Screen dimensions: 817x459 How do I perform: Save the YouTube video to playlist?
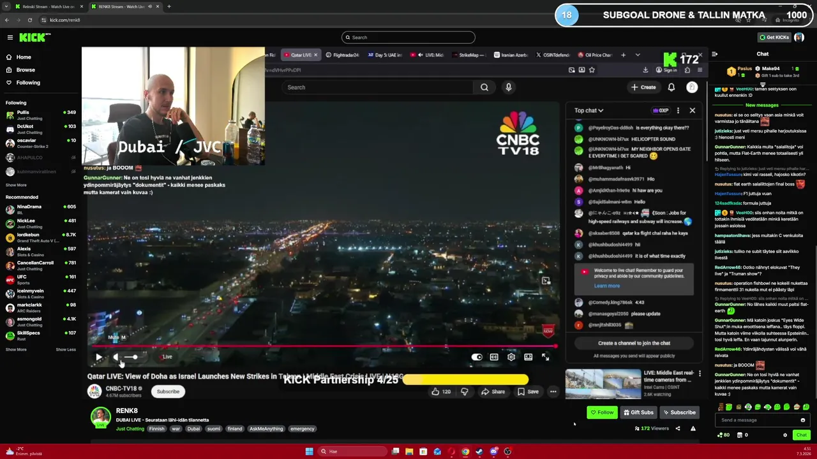point(528,391)
